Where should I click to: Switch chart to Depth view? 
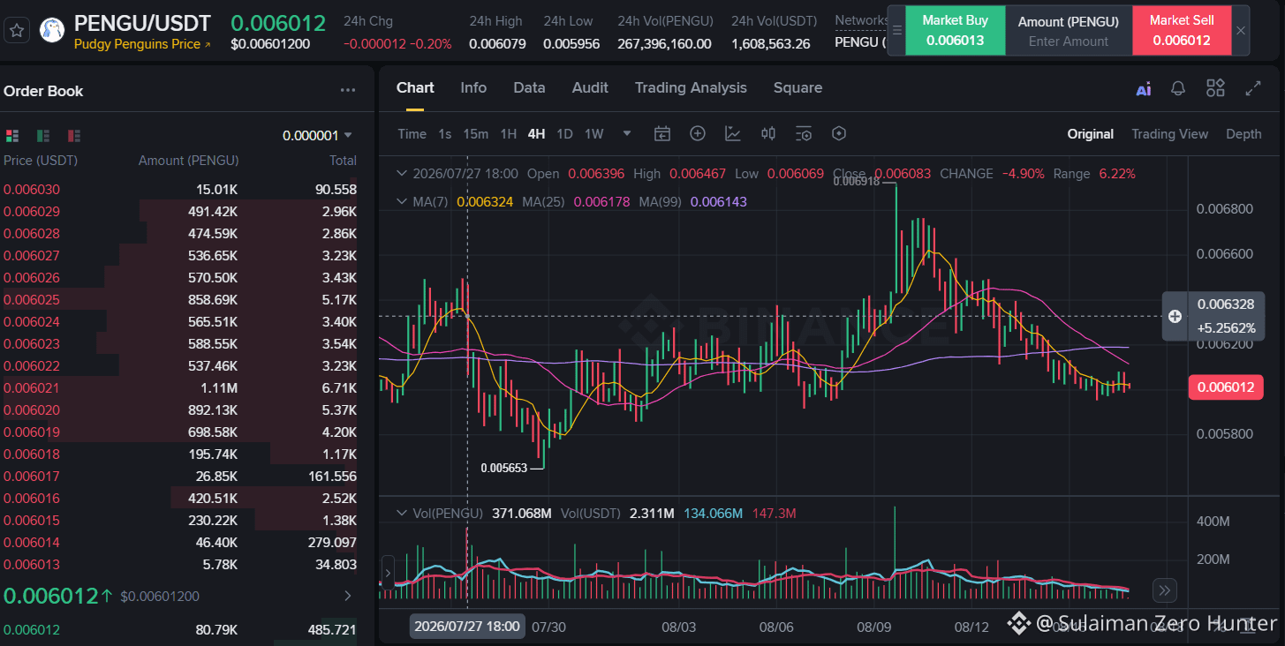[1243, 134]
